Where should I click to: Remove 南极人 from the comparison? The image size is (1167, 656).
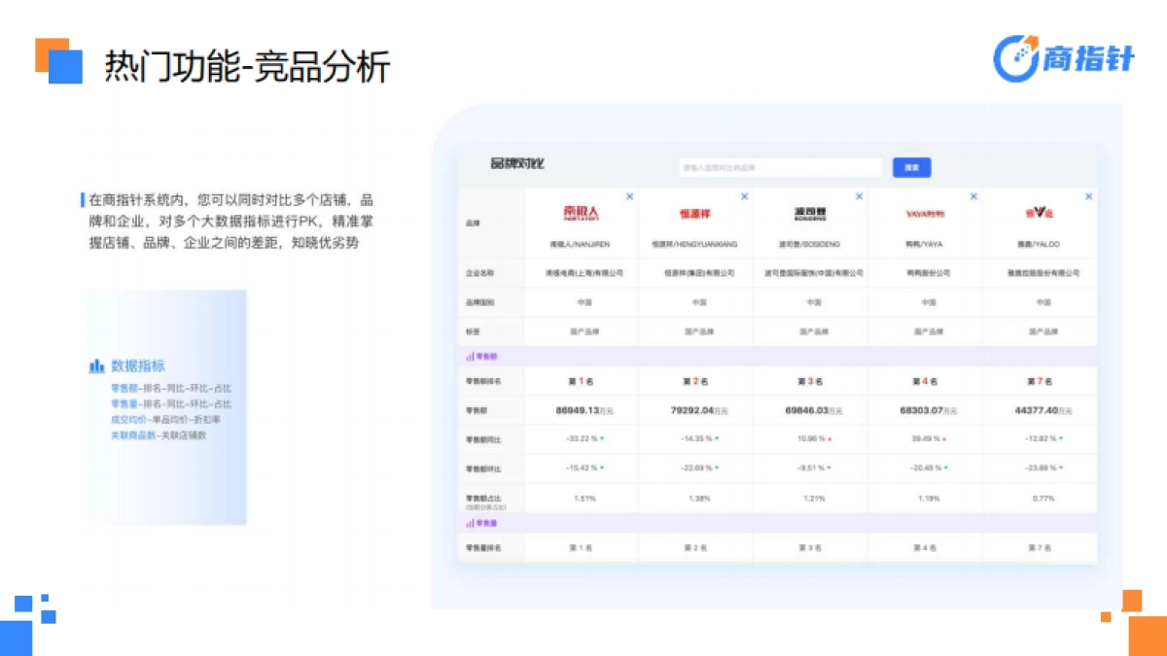click(x=629, y=194)
